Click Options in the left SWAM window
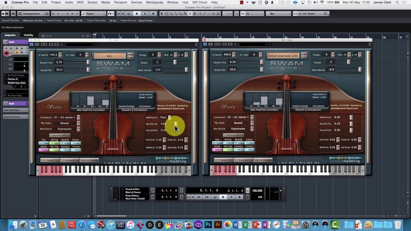Viewport: 411px width, 231px height. click(x=70, y=160)
